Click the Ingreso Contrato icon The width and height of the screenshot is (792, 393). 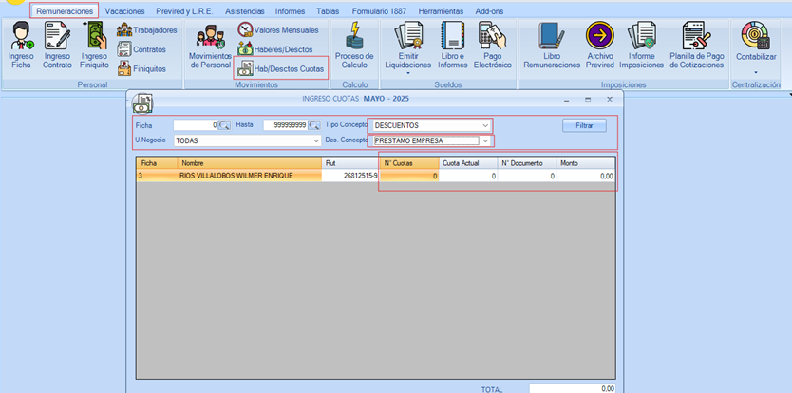point(57,47)
